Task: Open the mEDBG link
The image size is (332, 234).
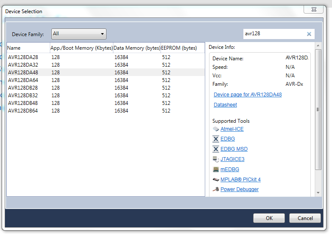Action: pos(230,169)
